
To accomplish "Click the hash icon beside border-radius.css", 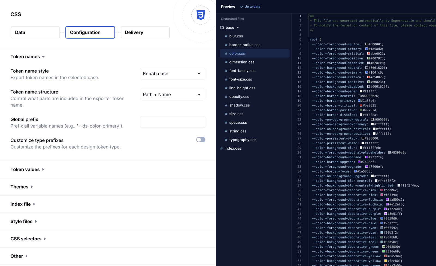I will (226, 45).
